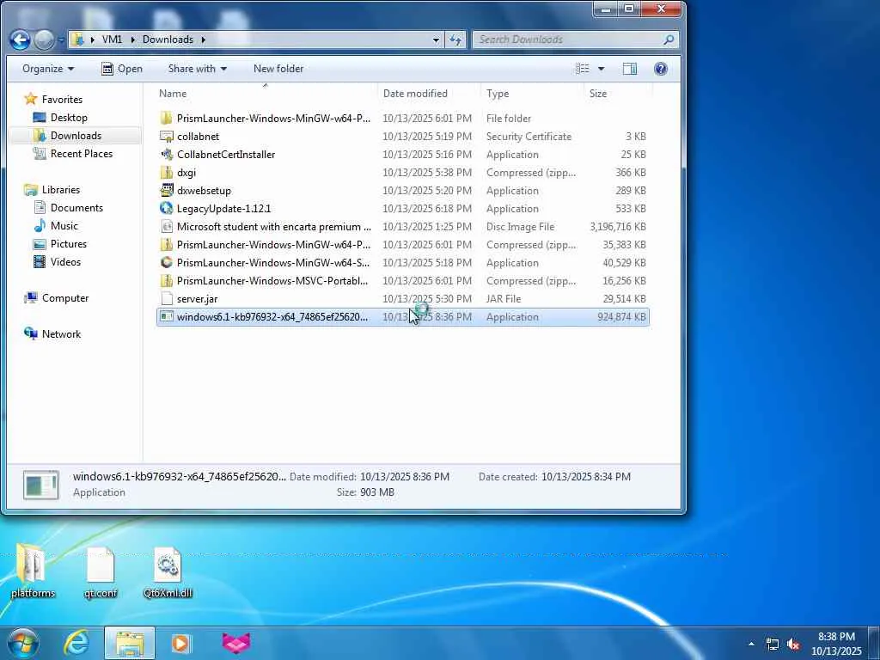Open the network tray icon
Viewport: 880px width, 660px height.
[x=773, y=645]
